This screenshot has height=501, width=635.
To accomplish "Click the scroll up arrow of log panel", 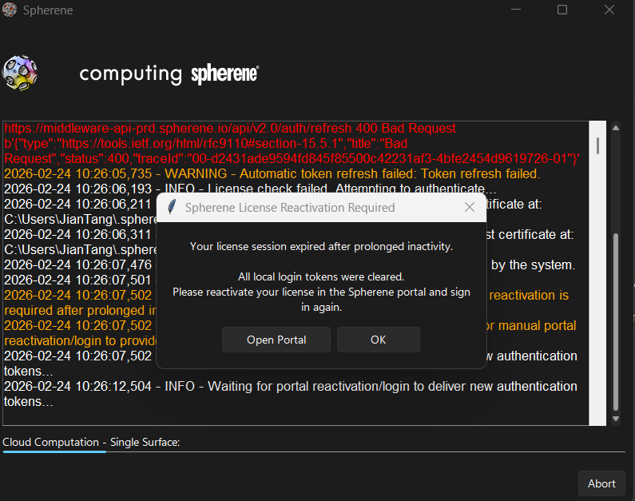I will tap(615, 128).
